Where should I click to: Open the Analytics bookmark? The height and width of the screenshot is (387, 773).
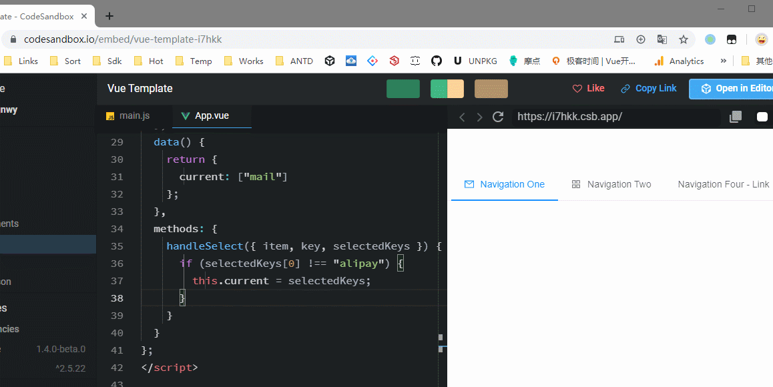point(679,61)
